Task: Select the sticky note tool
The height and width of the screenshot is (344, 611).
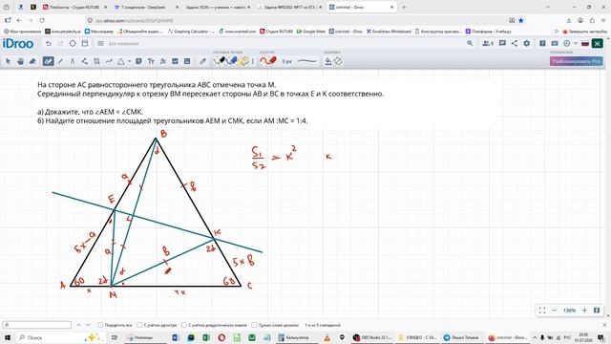Action: 138,61
